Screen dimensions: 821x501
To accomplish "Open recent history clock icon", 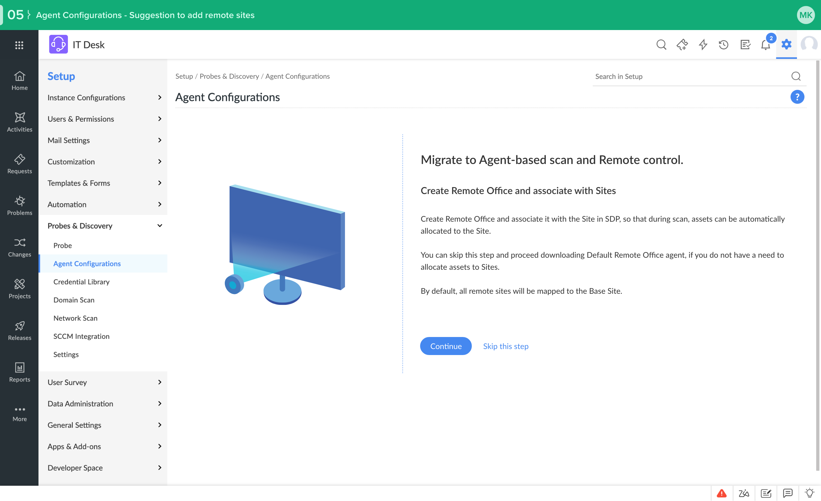I will 723,45.
